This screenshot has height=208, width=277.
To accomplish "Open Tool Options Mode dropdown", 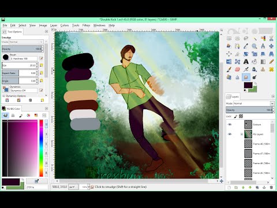I will [x=27, y=42].
